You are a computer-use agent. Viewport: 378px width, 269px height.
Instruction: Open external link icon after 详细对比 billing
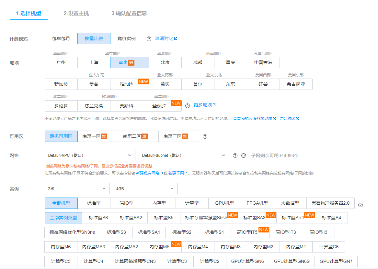(176, 39)
